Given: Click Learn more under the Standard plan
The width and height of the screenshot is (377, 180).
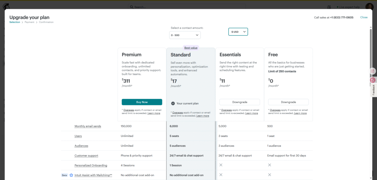Looking at the screenshot, I should tap(203, 116).
